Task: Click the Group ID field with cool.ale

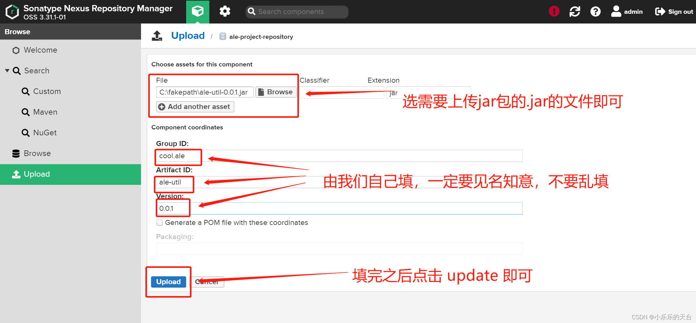Action: coord(339,156)
